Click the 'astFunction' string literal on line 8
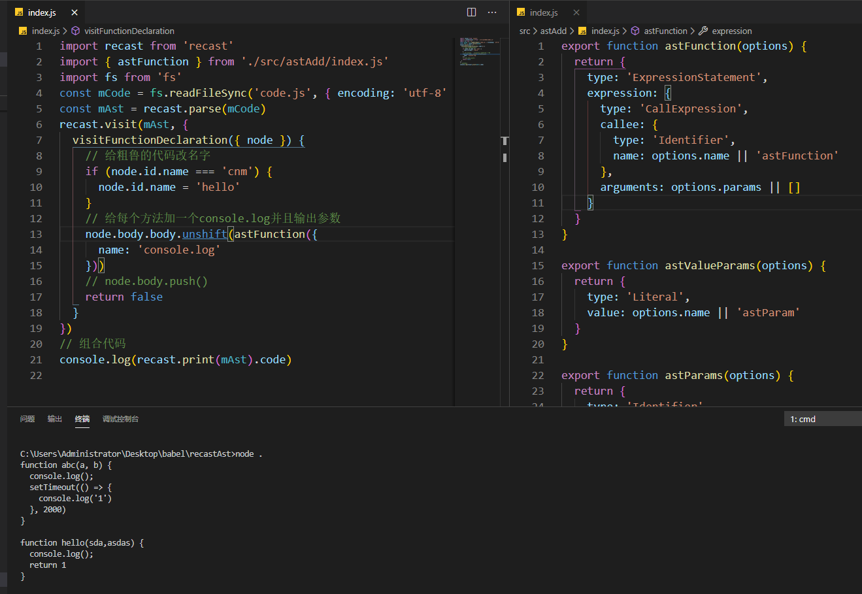Screen dimensions: 862x594 point(797,156)
